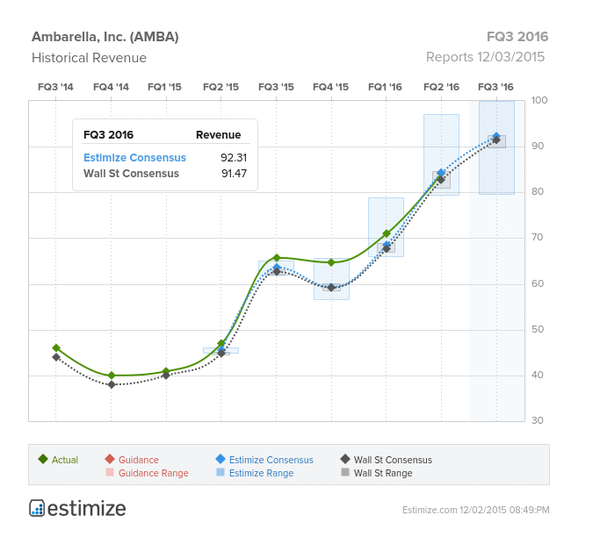Click the FQ2 '15 axis label
This screenshot has width=593, height=544.
click(221, 87)
